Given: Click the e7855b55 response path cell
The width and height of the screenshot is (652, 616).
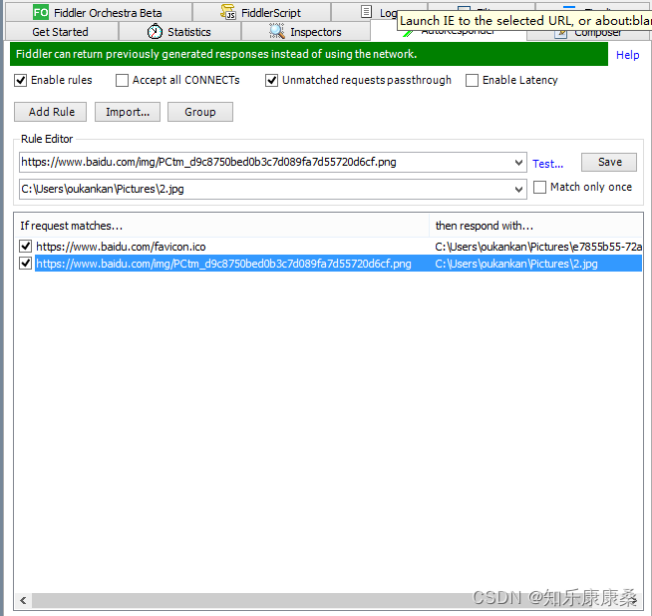Looking at the screenshot, I should pos(538,247).
